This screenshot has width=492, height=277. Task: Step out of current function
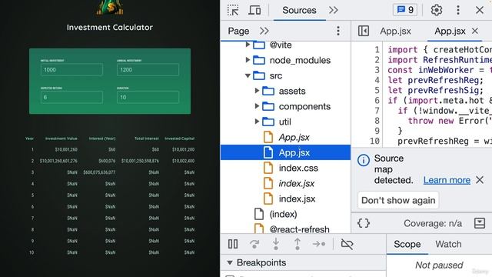click(x=298, y=244)
